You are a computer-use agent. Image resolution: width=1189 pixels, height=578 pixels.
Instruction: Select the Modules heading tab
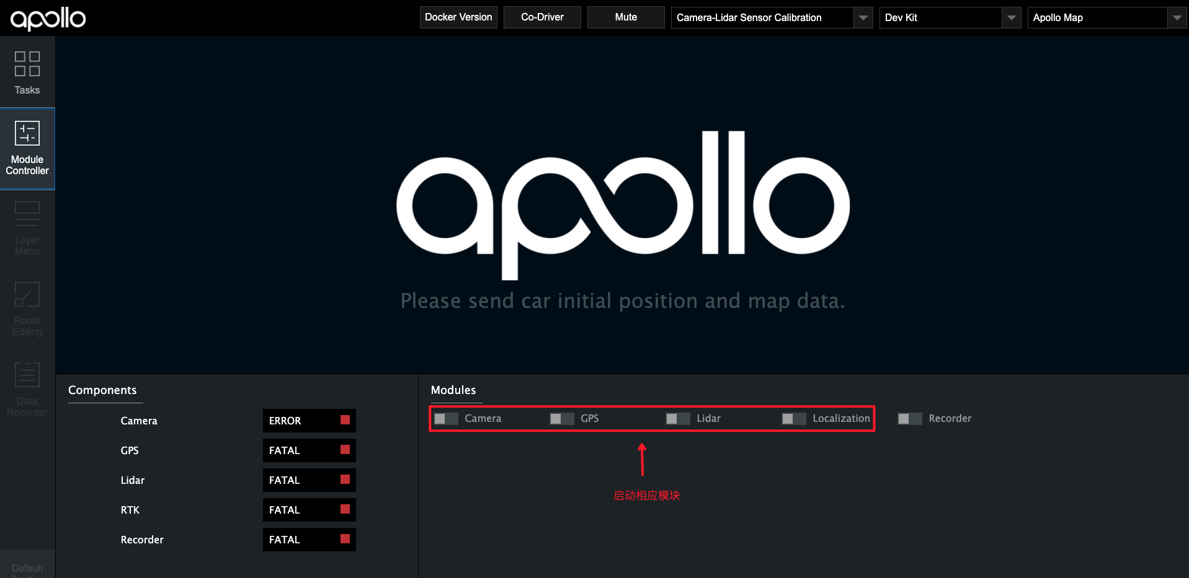tap(453, 390)
